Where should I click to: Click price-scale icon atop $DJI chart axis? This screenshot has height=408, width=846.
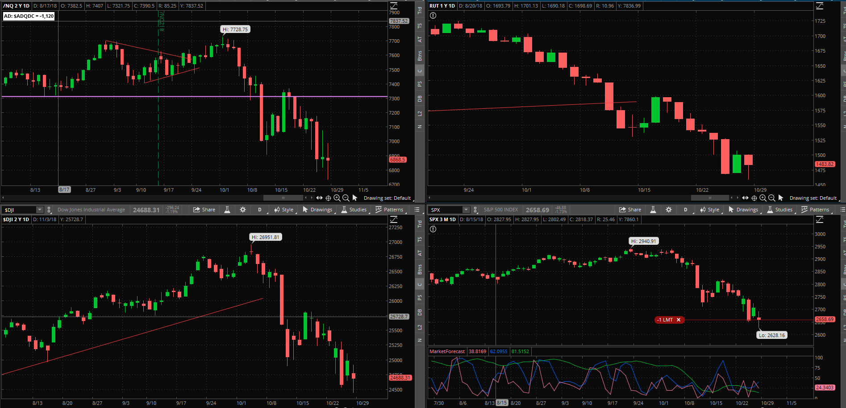[x=394, y=219]
